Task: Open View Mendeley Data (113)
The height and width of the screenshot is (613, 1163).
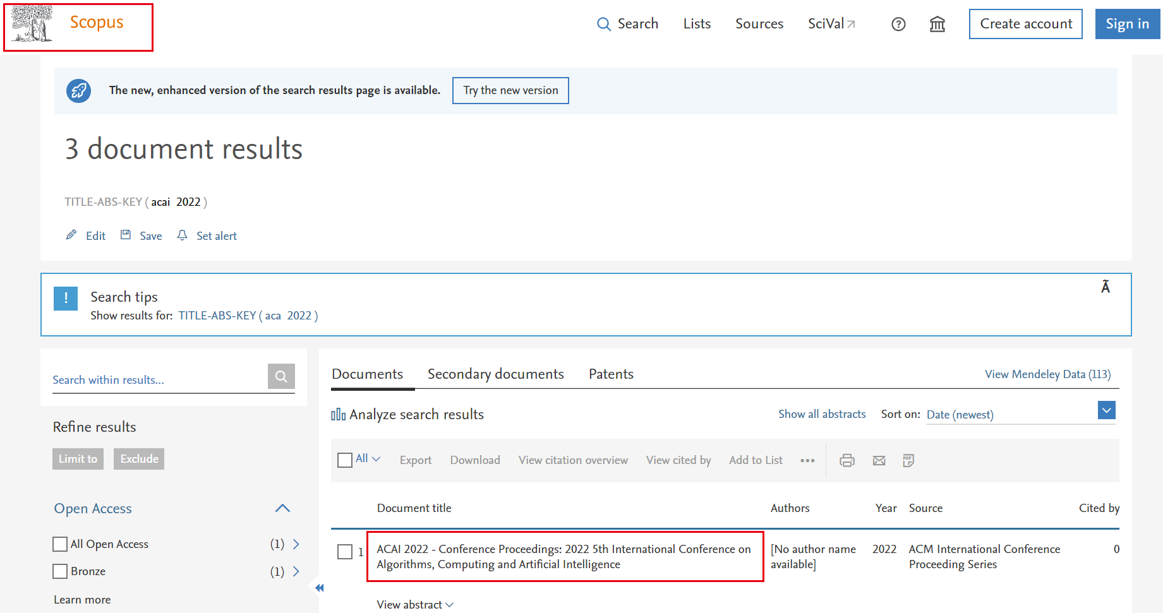Action: [x=1047, y=374]
